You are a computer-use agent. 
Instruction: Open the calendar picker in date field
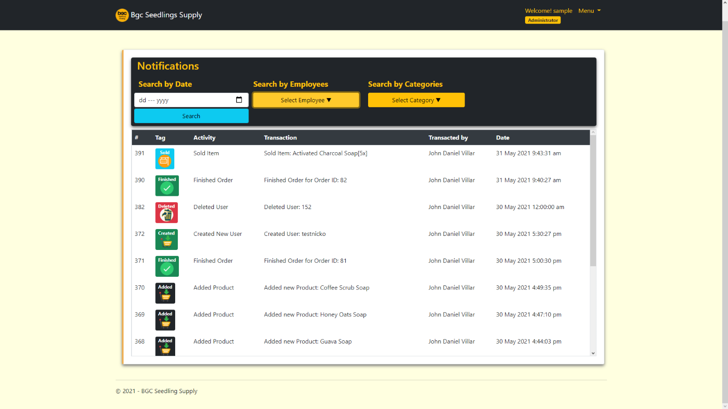tap(239, 100)
